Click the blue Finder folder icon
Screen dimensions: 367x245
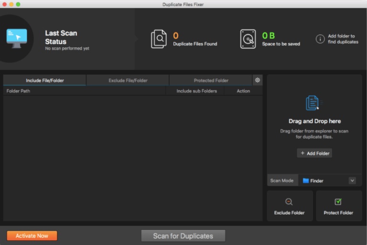coord(306,181)
